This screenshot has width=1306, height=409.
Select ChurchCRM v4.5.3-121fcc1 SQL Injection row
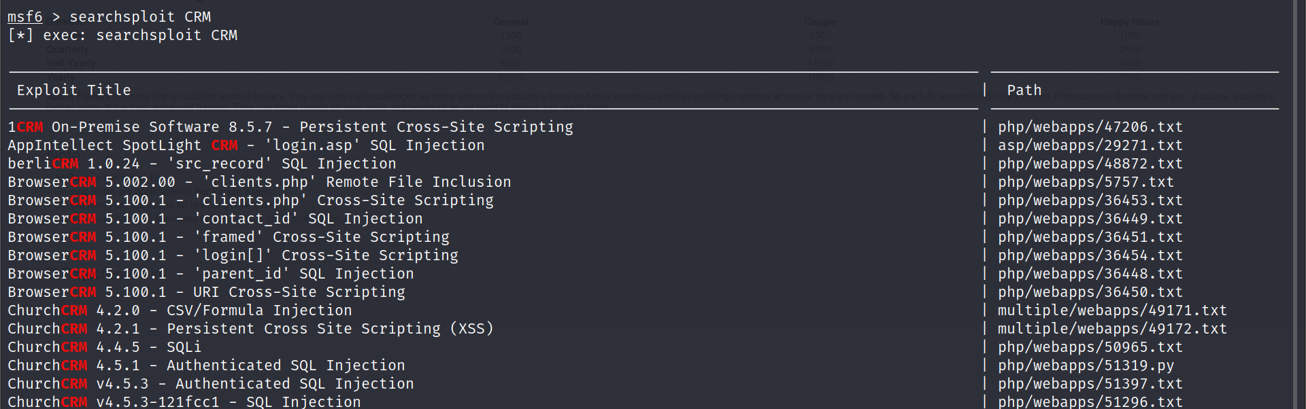pos(184,402)
